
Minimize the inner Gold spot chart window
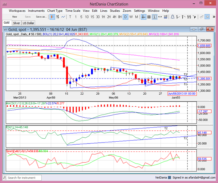click(x=194, y=29)
